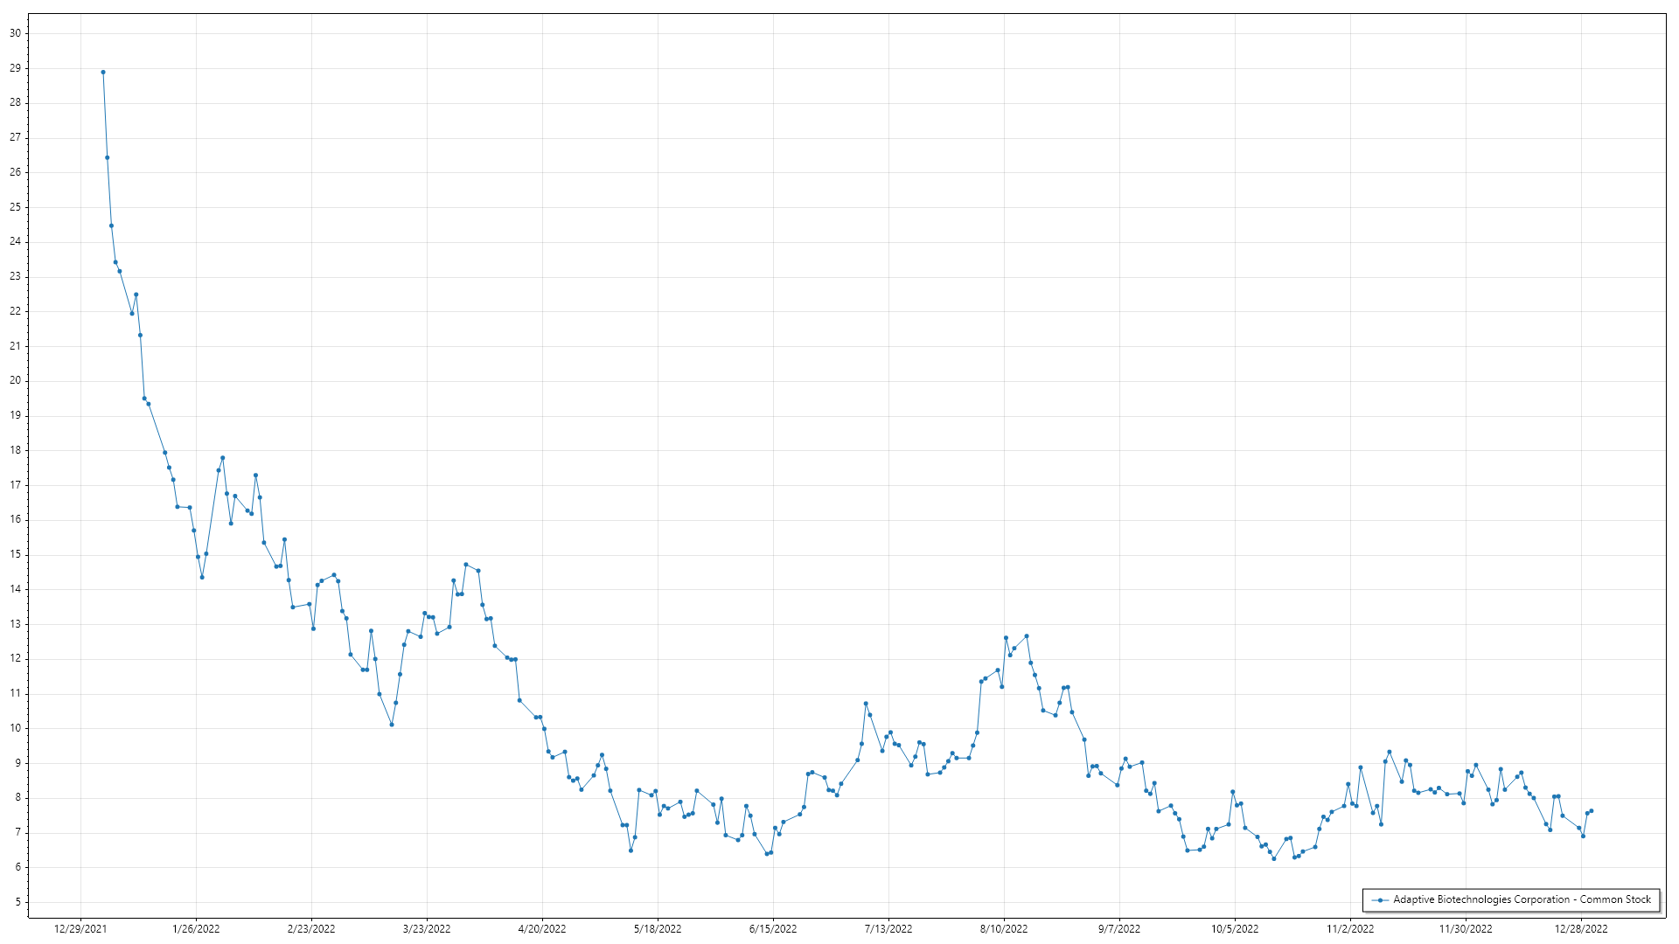The width and height of the screenshot is (1679, 944).
Task: Click the 12/29/2021 x-axis date label
Action: (80, 929)
